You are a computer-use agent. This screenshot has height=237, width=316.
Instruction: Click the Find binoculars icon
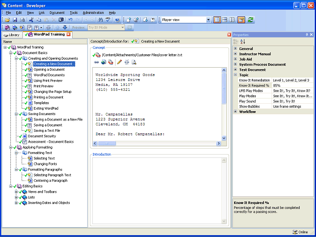pos(100,20)
